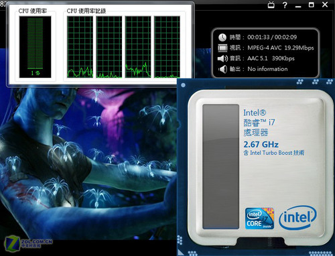The height and width of the screenshot is (256, 335).
Task: Minimize the media player window
Action: click(x=298, y=6)
